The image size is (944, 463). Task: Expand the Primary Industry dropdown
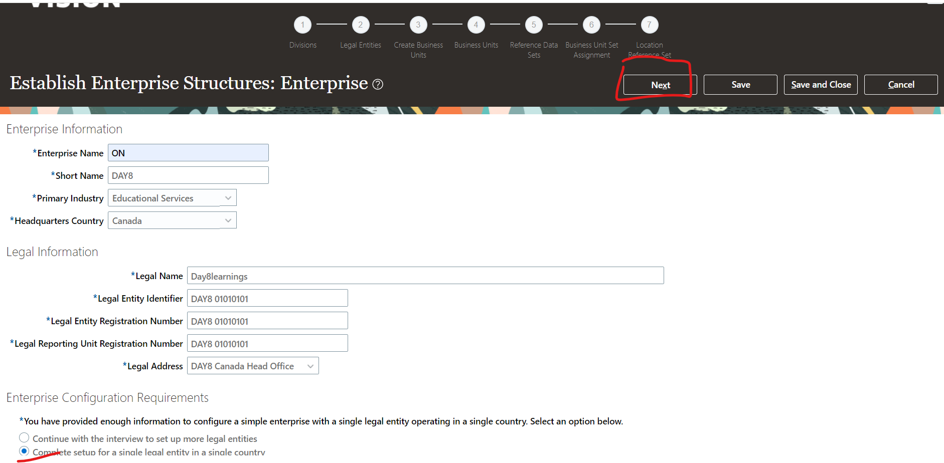228,198
